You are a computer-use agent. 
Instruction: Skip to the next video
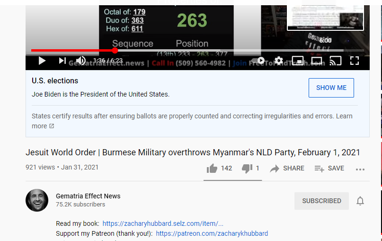[62, 61]
